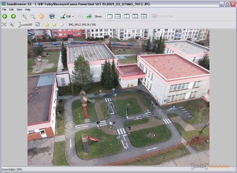The height and width of the screenshot is (173, 237).
Task: Fit image to window icon
Action: [4, 24]
